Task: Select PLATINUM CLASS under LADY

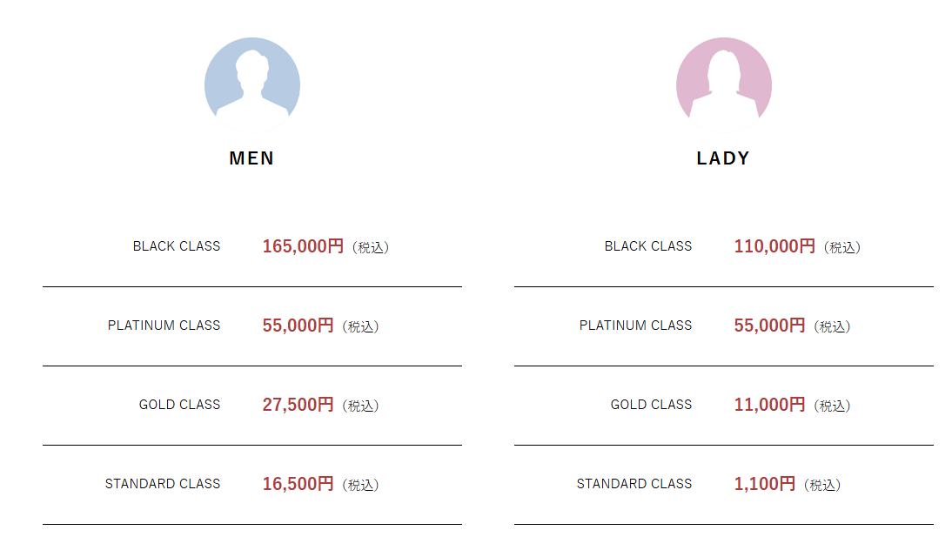Action: point(636,326)
